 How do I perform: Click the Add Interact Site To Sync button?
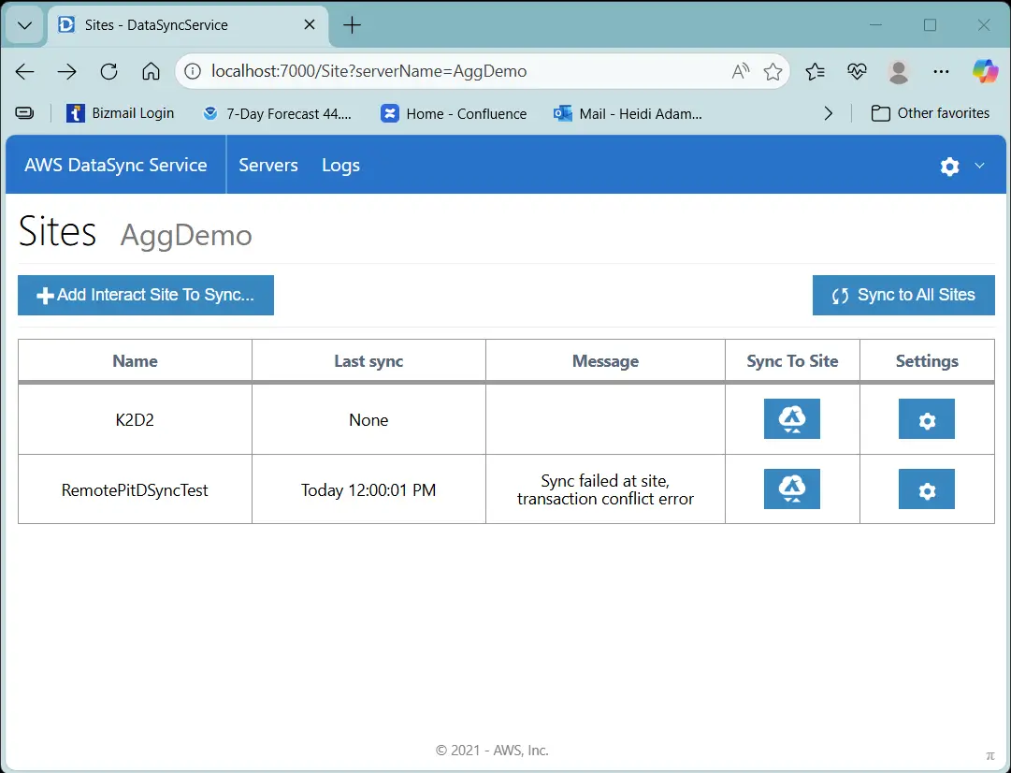(146, 295)
